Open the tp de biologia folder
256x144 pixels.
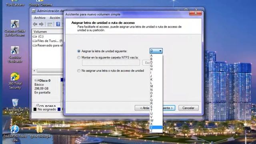40,132
